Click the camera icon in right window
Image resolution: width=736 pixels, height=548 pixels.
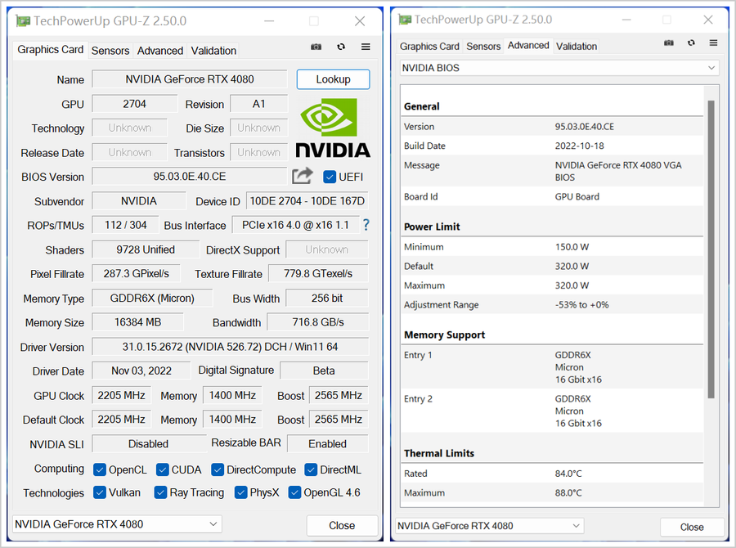(668, 43)
